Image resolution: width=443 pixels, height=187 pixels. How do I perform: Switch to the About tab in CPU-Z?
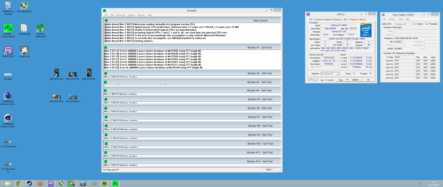pos(362,19)
